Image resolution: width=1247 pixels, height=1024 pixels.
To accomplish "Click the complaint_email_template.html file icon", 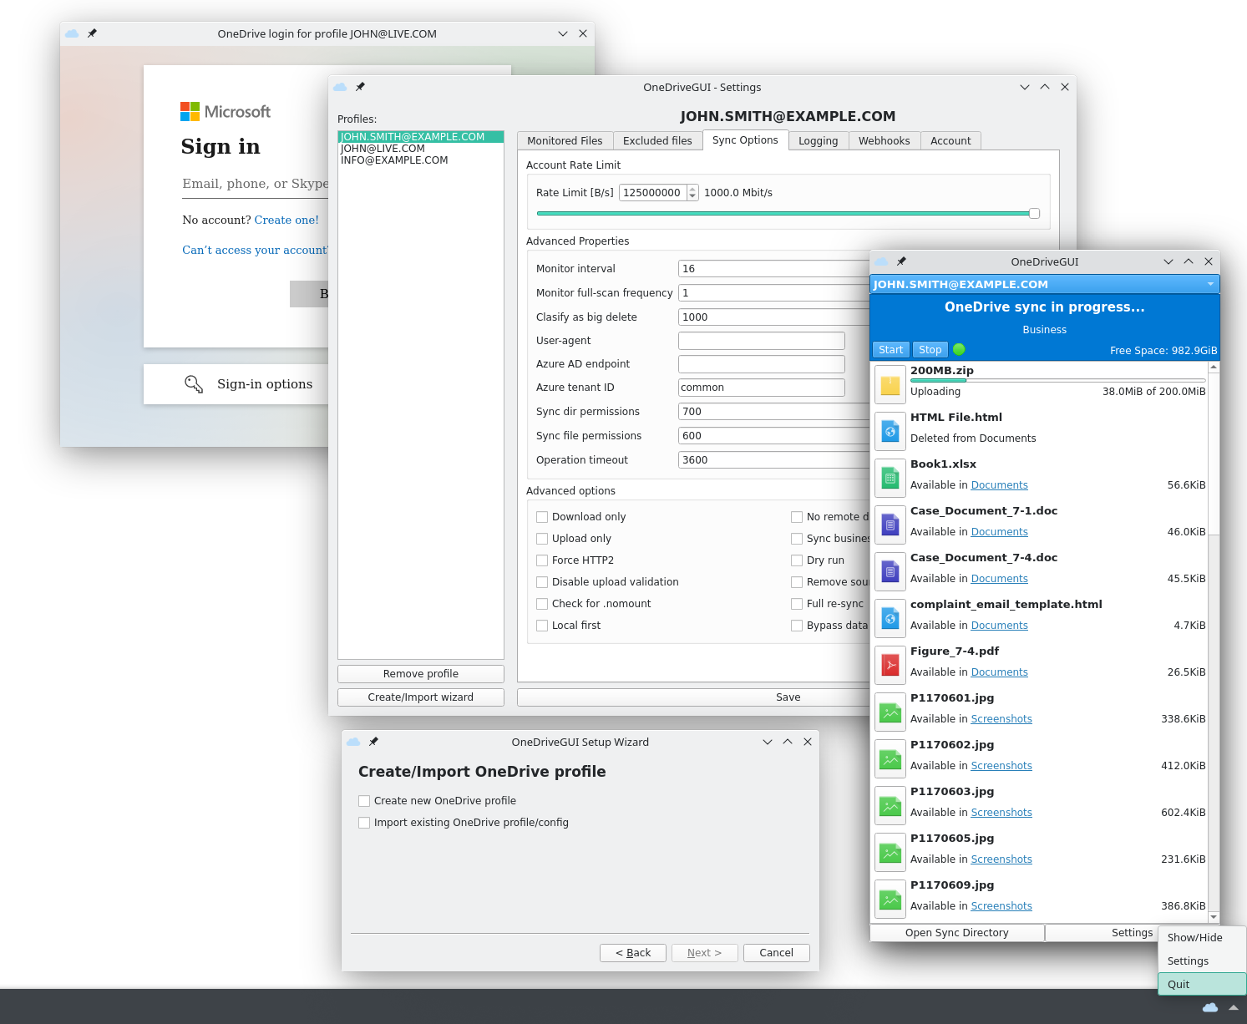I will tap(890, 619).
